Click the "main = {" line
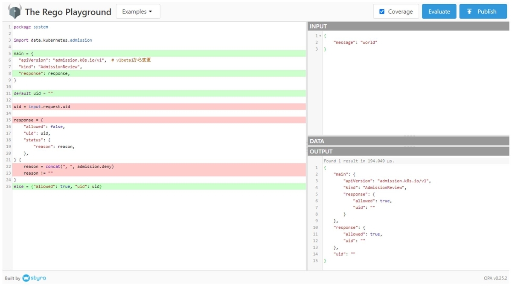 (159, 53)
